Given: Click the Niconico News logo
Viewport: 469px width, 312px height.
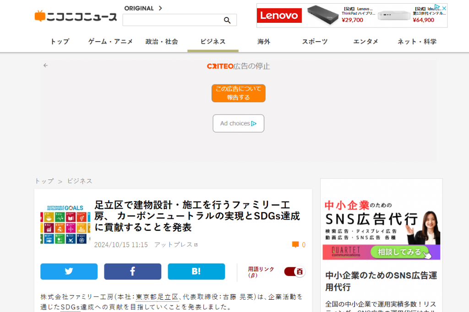Looking at the screenshot, I should 76,17.
